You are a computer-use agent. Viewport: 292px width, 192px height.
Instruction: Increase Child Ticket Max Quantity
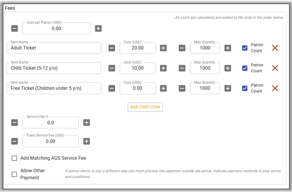click(x=228, y=68)
